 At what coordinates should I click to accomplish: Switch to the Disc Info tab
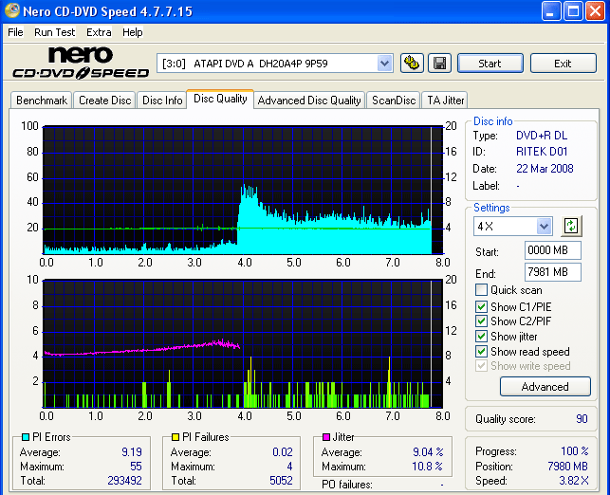click(162, 101)
